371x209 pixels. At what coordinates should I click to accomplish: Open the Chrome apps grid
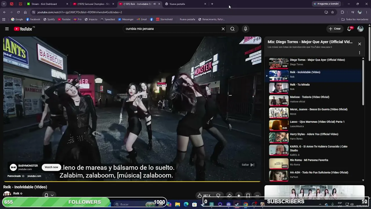(4, 19)
